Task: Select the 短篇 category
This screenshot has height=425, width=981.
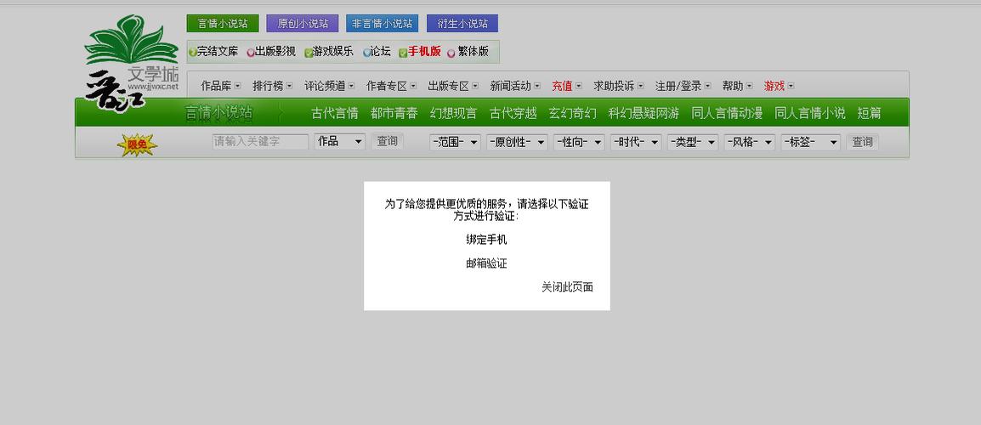Action: click(x=870, y=113)
